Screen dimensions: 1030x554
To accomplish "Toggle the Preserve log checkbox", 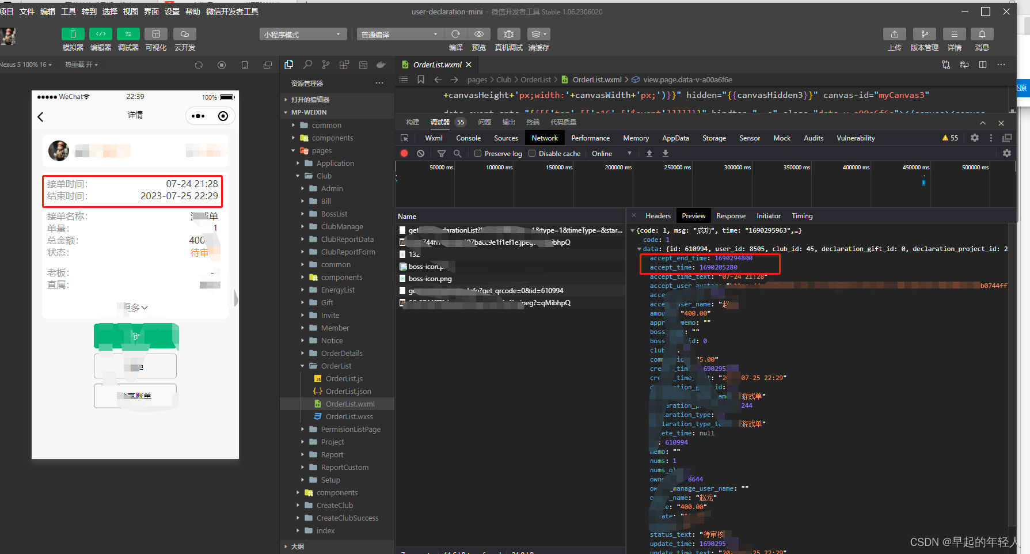I will (x=478, y=153).
